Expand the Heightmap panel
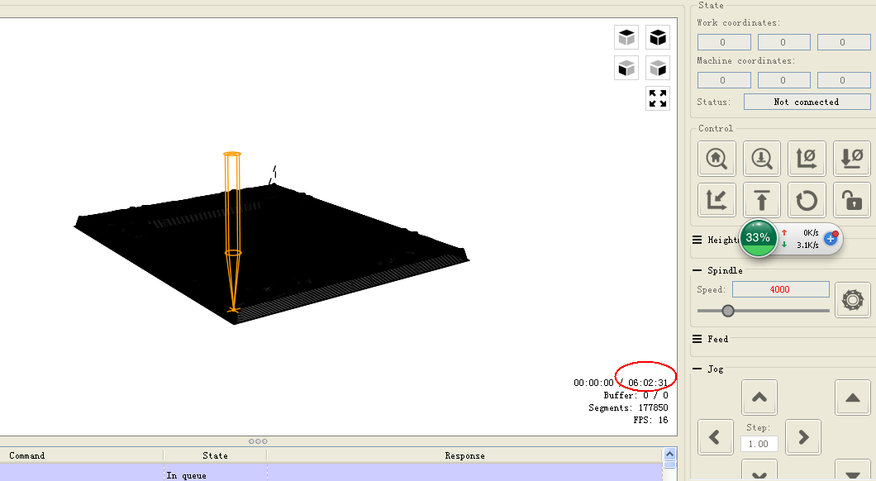This screenshot has height=481, width=876. click(697, 240)
